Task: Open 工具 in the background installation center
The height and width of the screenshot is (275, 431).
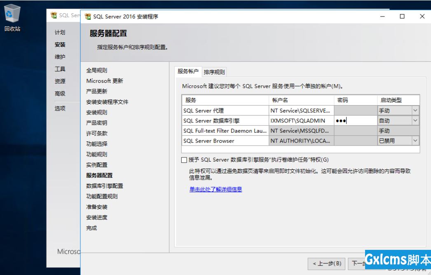Action: (60, 69)
